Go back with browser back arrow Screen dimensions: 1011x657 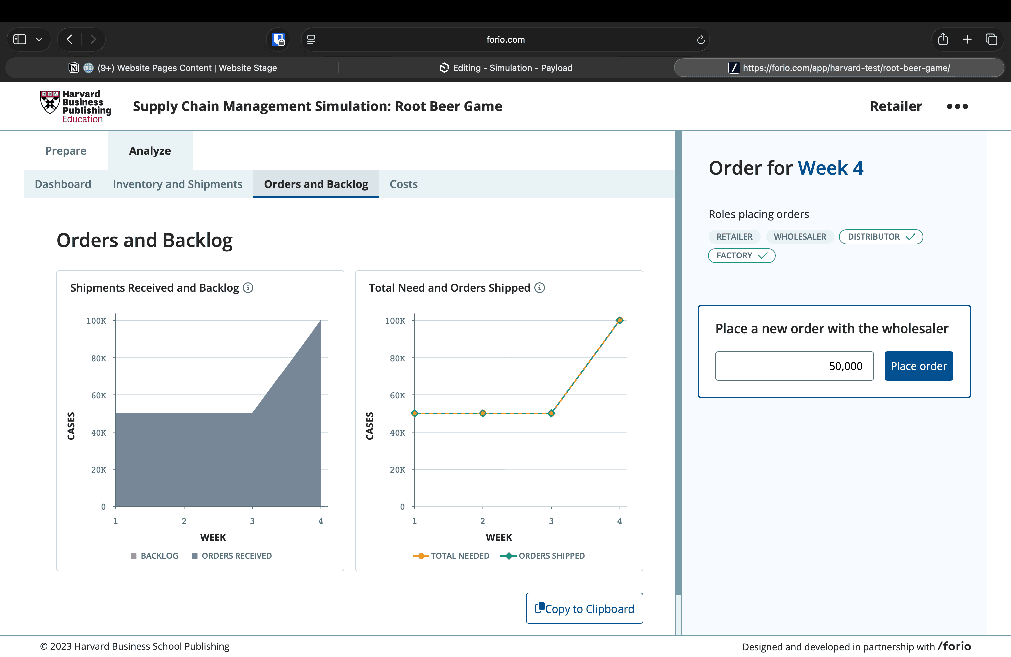[x=70, y=39]
